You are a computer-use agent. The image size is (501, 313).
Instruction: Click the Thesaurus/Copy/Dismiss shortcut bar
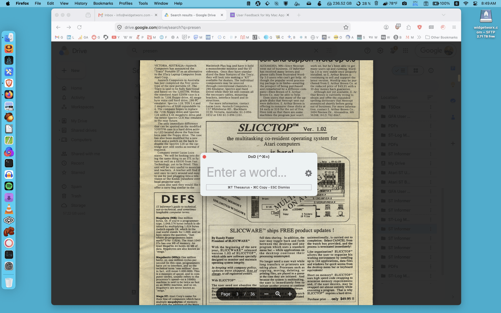pyautogui.click(x=259, y=187)
